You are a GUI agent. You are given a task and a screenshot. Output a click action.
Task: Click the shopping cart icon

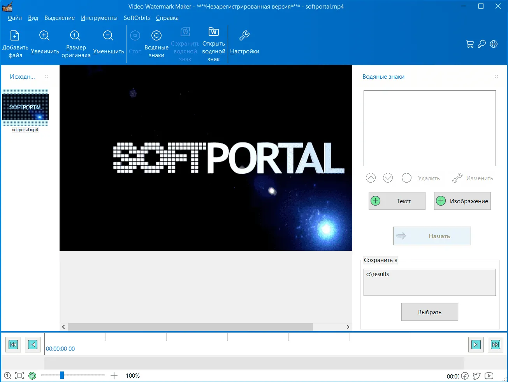(470, 44)
